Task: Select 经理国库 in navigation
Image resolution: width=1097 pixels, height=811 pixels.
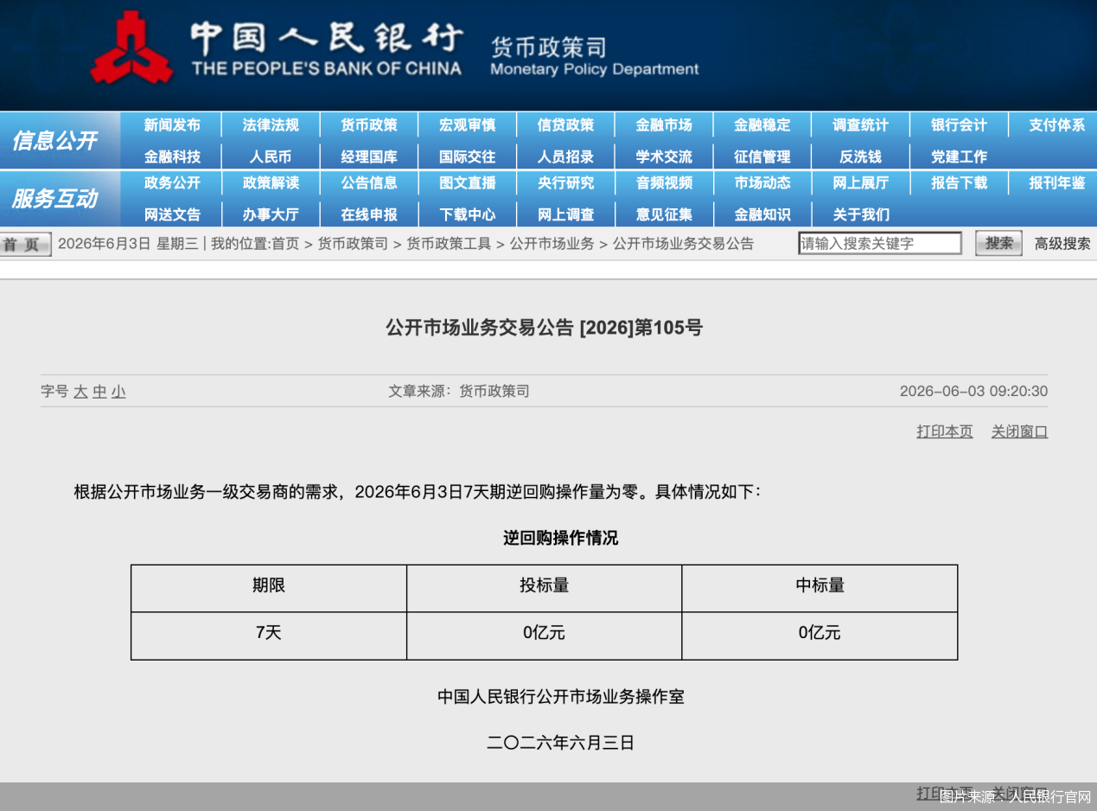Action: coord(369,156)
